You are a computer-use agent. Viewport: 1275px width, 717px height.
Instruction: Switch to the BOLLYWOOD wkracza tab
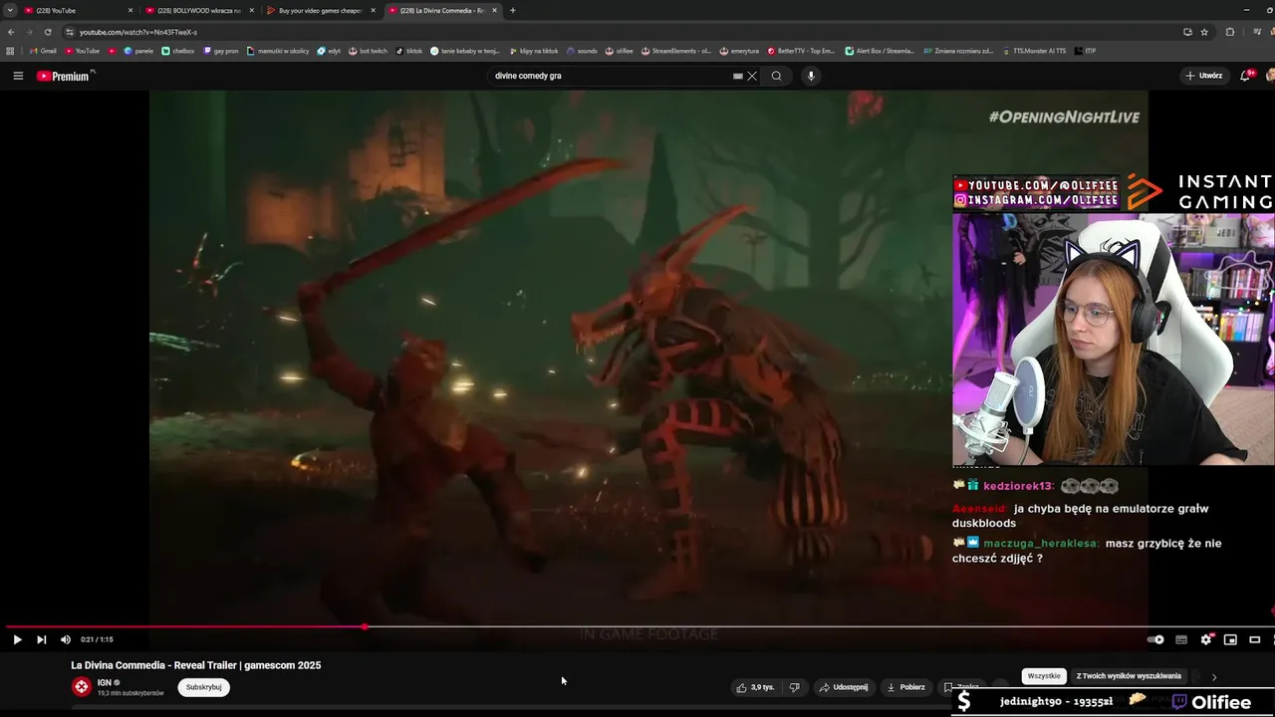click(199, 10)
